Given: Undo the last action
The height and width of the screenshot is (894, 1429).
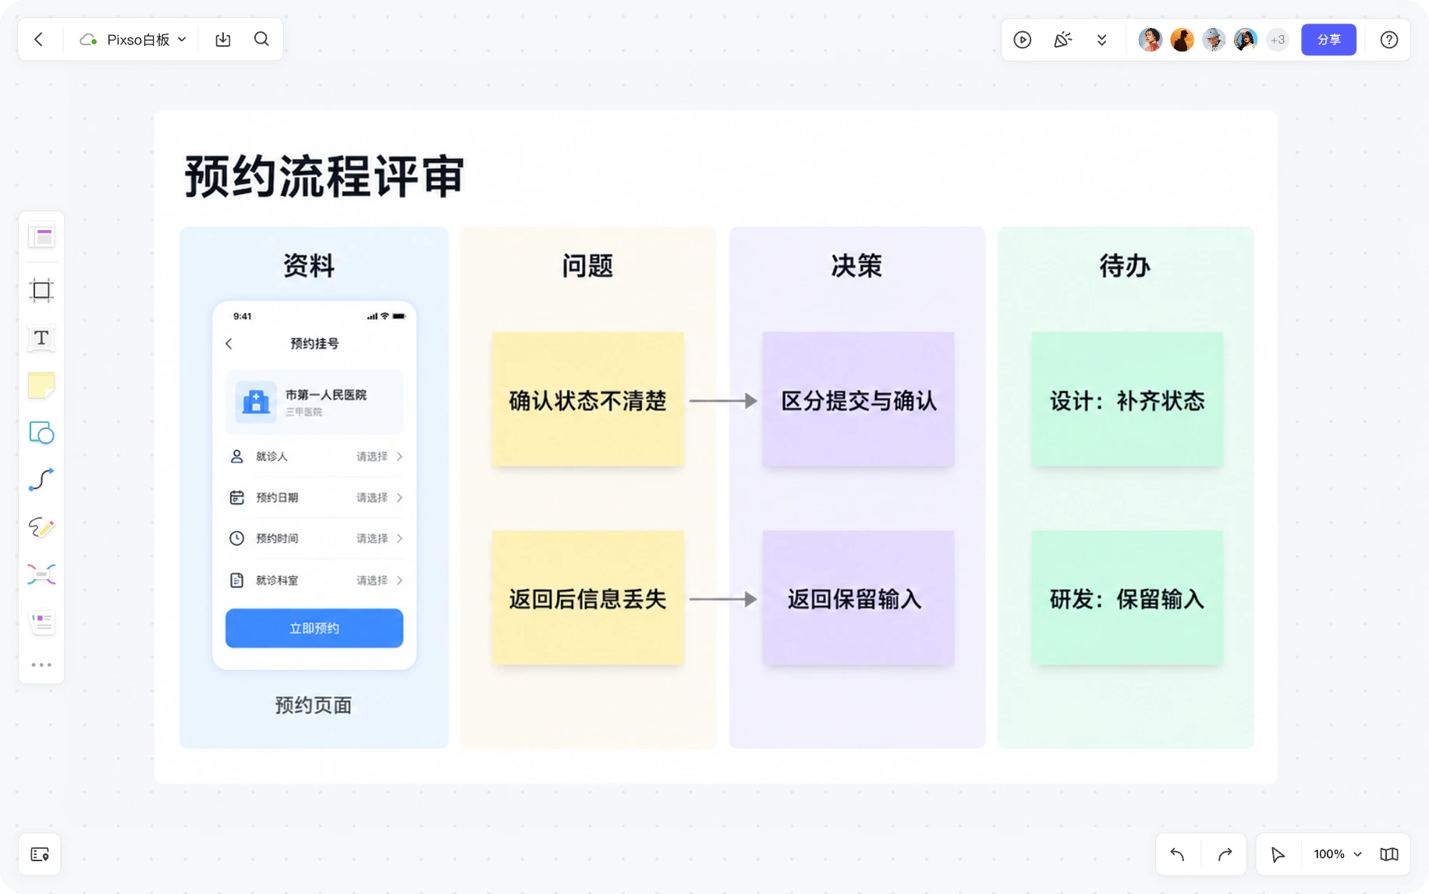Looking at the screenshot, I should point(1178,854).
